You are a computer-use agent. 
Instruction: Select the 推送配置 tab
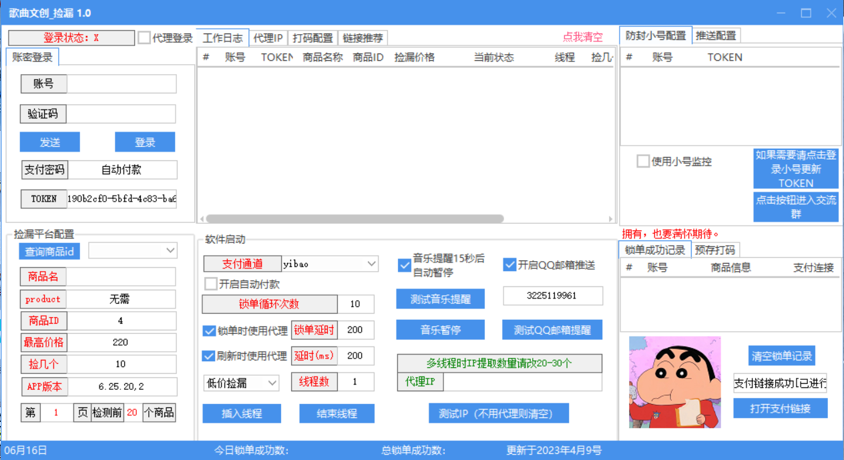coord(716,35)
